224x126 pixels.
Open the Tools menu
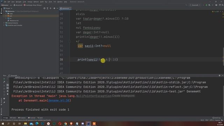tap(50, 2)
